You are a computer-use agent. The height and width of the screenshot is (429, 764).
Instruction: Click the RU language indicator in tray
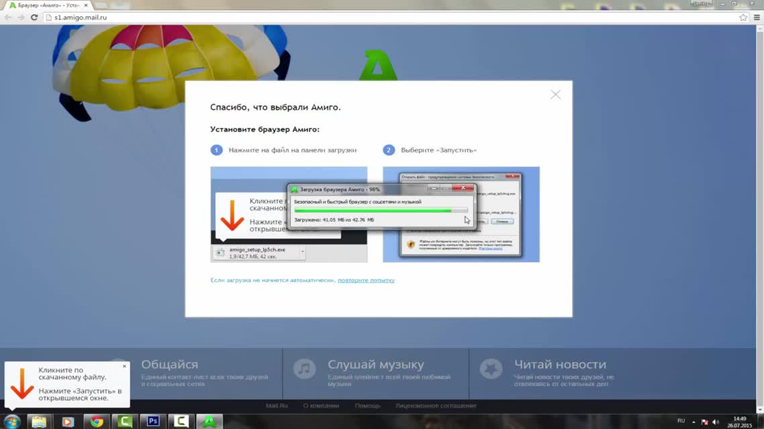[681, 421]
